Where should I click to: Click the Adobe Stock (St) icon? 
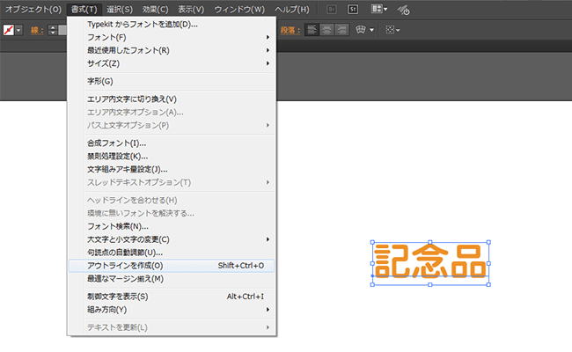click(x=353, y=10)
